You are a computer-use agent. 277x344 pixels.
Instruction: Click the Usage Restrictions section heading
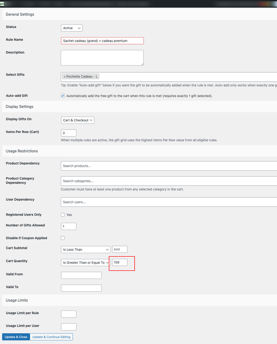(x=22, y=151)
